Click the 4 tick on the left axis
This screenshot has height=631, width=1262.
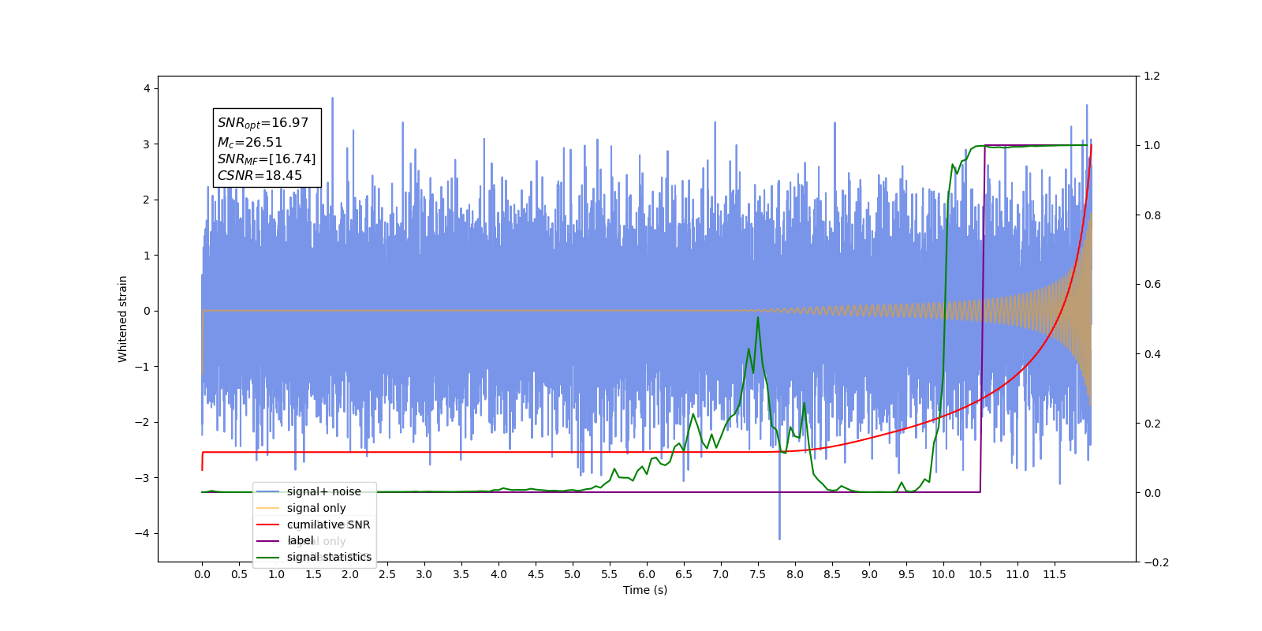coord(147,88)
